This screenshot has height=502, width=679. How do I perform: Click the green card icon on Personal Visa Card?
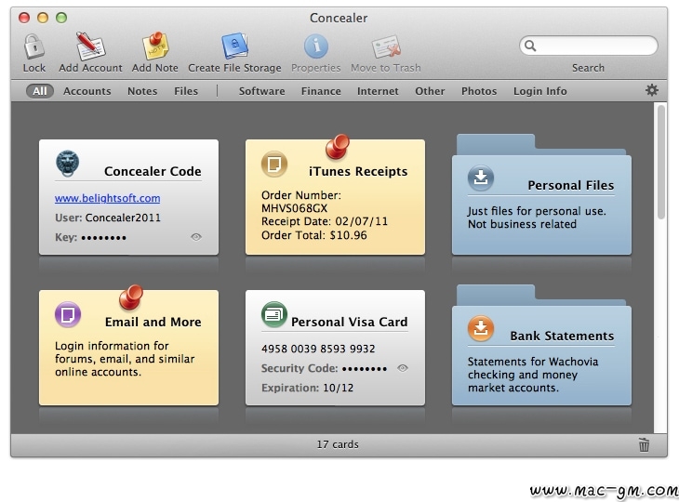click(274, 314)
